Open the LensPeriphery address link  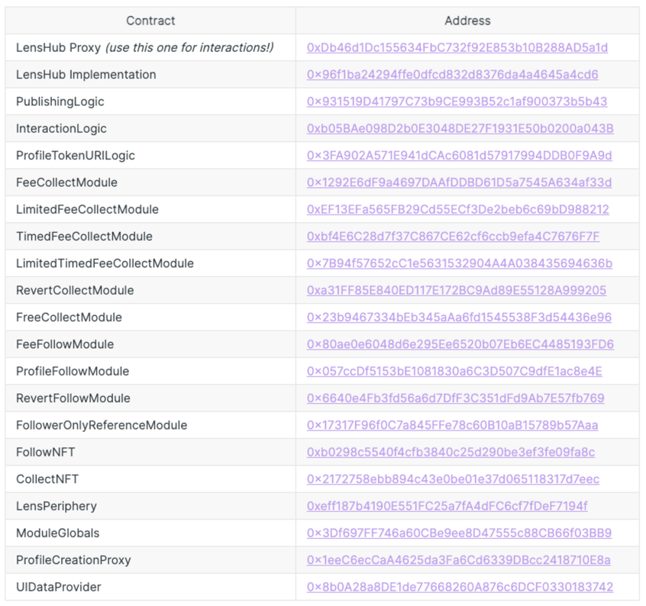pos(447,506)
